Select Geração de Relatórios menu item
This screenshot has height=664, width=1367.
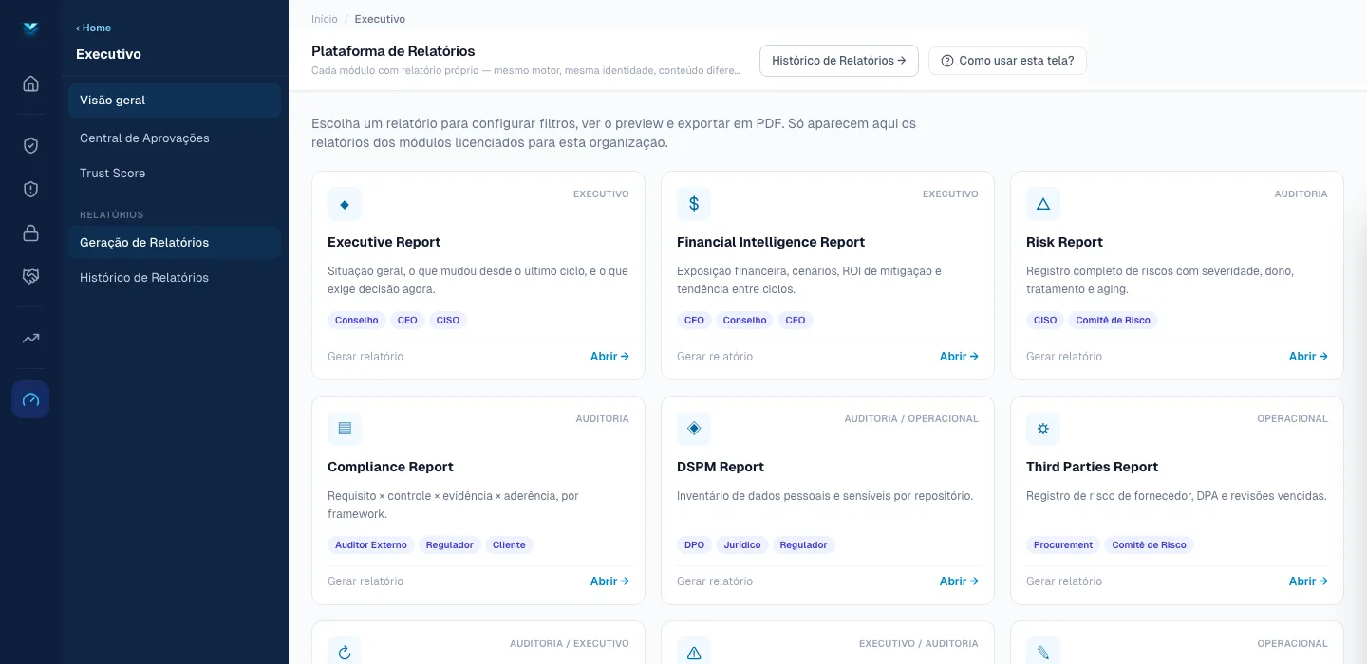click(x=175, y=242)
